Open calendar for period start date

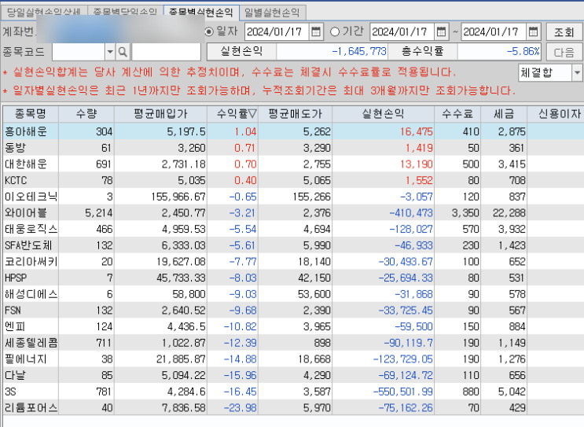pos(441,31)
